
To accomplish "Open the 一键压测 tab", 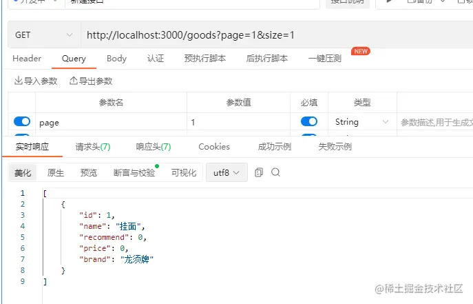I will pyautogui.click(x=325, y=59).
